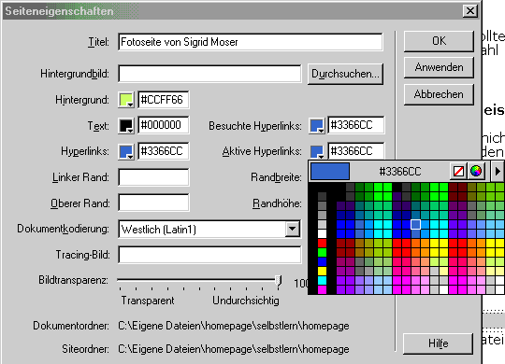Click the no-color (strikethrough) icon in palette

pyautogui.click(x=458, y=171)
